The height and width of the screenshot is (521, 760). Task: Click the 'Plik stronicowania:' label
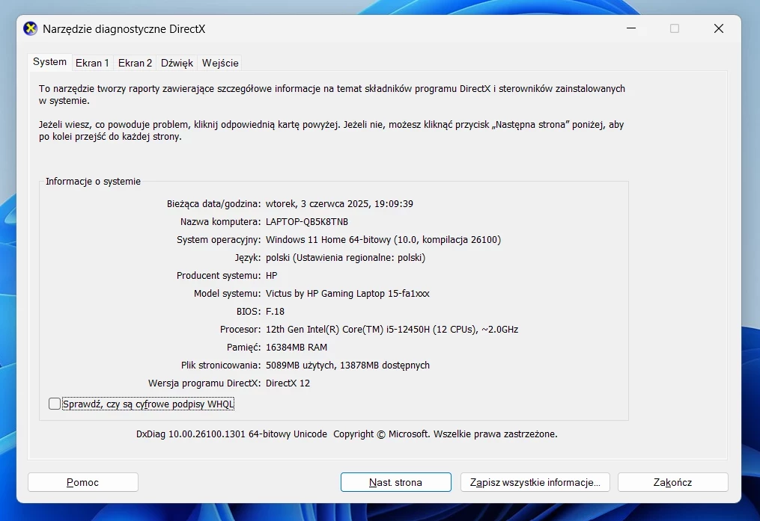(221, 366)
